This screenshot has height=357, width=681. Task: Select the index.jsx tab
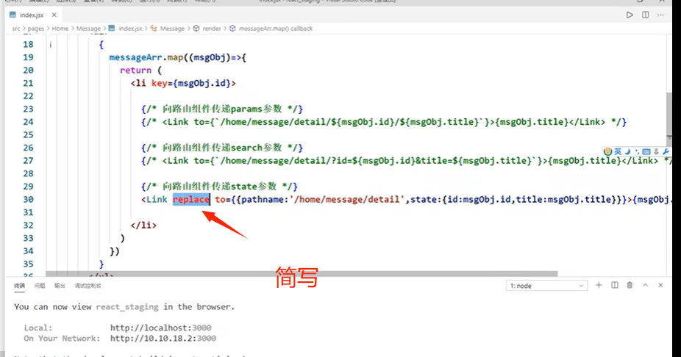(x=32, y=15)
